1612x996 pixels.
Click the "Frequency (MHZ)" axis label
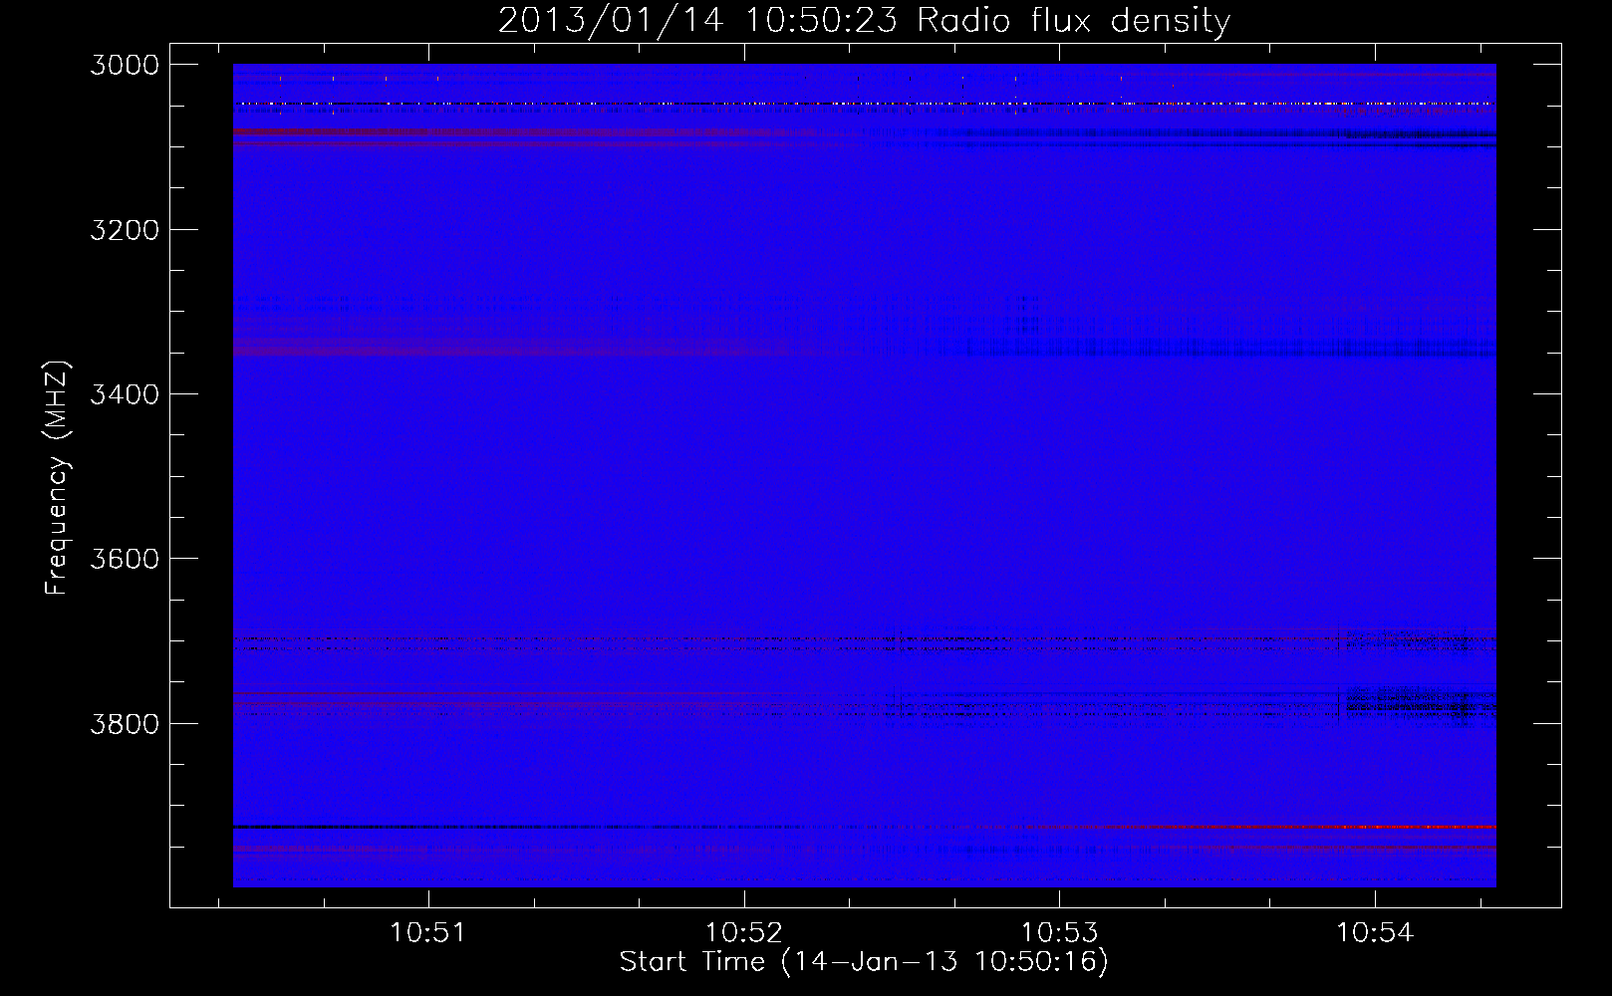[x=57, y=477]
